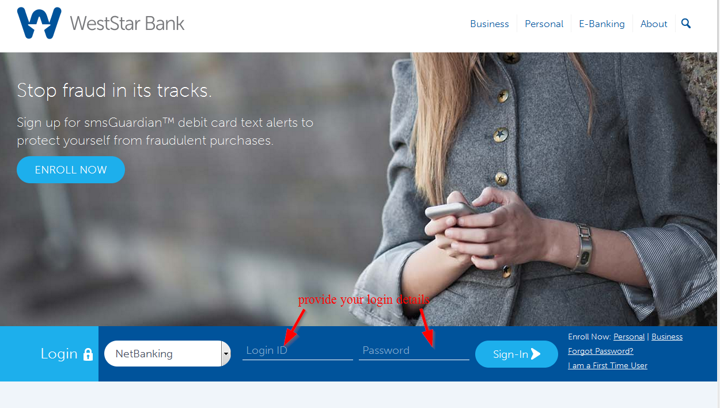Open the NetBanking account type selector
Screen dimensions: 720x408
pyautogui.click(x=168, y=353)
